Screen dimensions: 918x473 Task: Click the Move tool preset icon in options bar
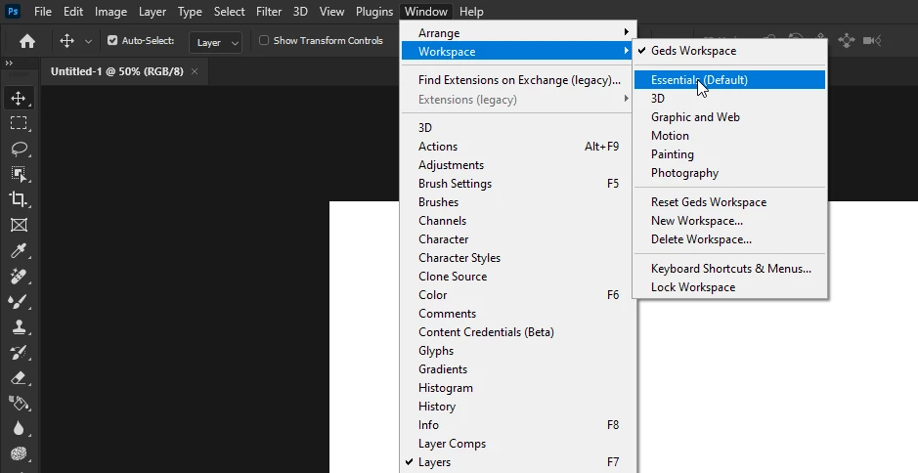tap(66, 41)
